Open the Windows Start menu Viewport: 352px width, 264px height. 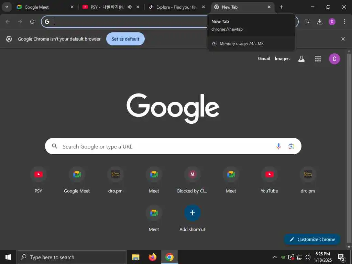tap(8, 257)
